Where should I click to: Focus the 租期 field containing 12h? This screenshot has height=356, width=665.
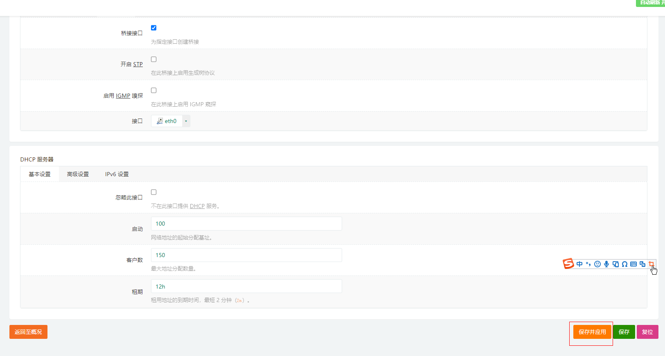point(246,287)
